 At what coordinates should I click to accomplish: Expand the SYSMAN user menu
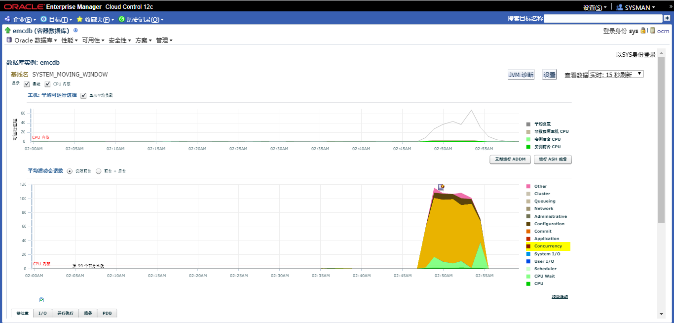click(x=636, y=7)
